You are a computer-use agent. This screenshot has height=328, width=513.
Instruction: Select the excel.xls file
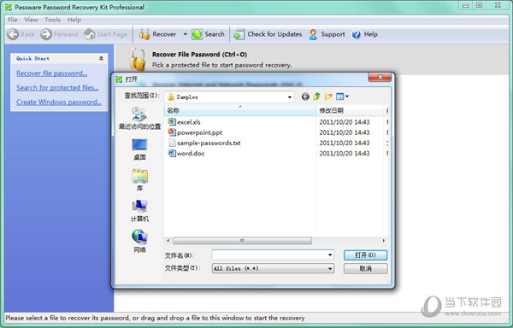click(184, 122)
